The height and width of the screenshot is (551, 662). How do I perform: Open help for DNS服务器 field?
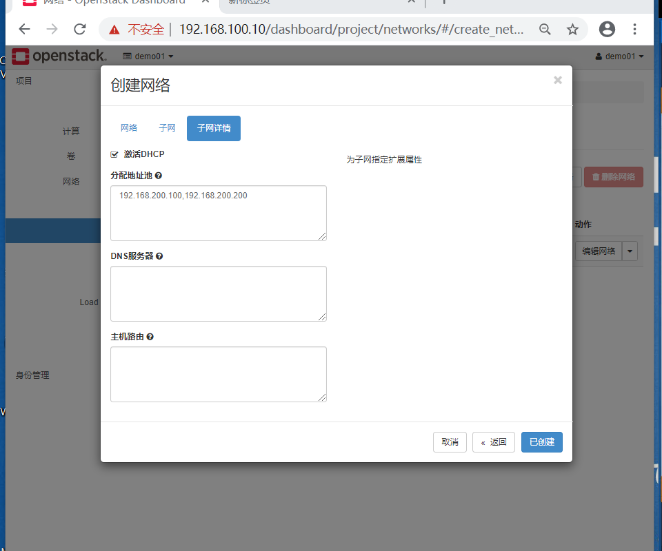159,256
